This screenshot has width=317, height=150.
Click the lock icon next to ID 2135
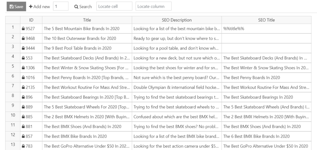click(x=23, y=88)
